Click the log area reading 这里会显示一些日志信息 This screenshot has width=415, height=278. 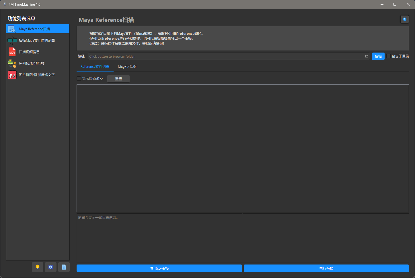click(243, 238)
